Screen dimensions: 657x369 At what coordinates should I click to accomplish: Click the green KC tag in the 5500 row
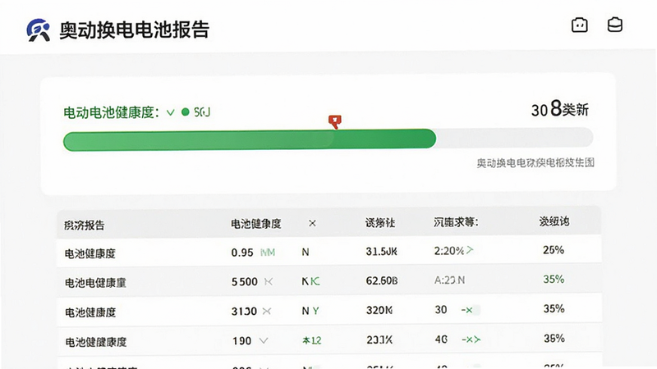[x=315, y=281]
